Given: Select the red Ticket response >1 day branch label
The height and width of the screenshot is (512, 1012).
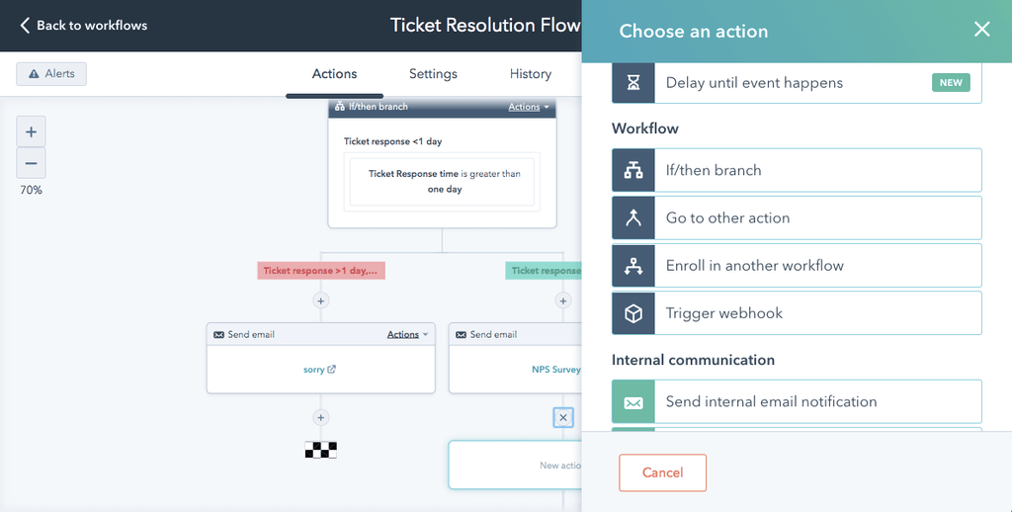Looking at the screenshot, I should coord(321,271).
